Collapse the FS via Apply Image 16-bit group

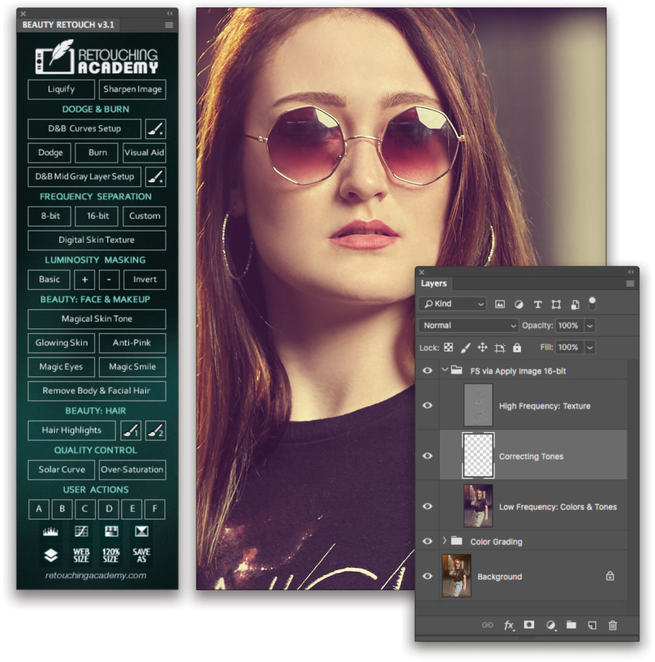[x=445, y=370]
